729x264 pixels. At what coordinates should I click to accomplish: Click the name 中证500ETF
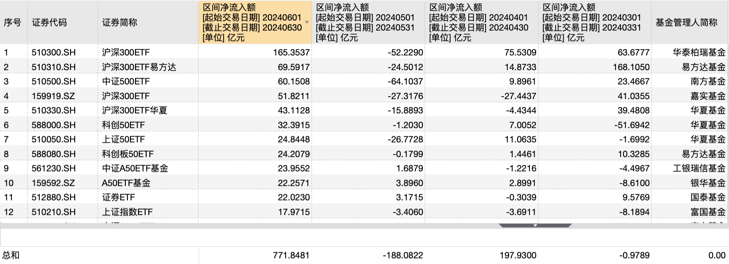pyautogui.click(x=126, y=81)
